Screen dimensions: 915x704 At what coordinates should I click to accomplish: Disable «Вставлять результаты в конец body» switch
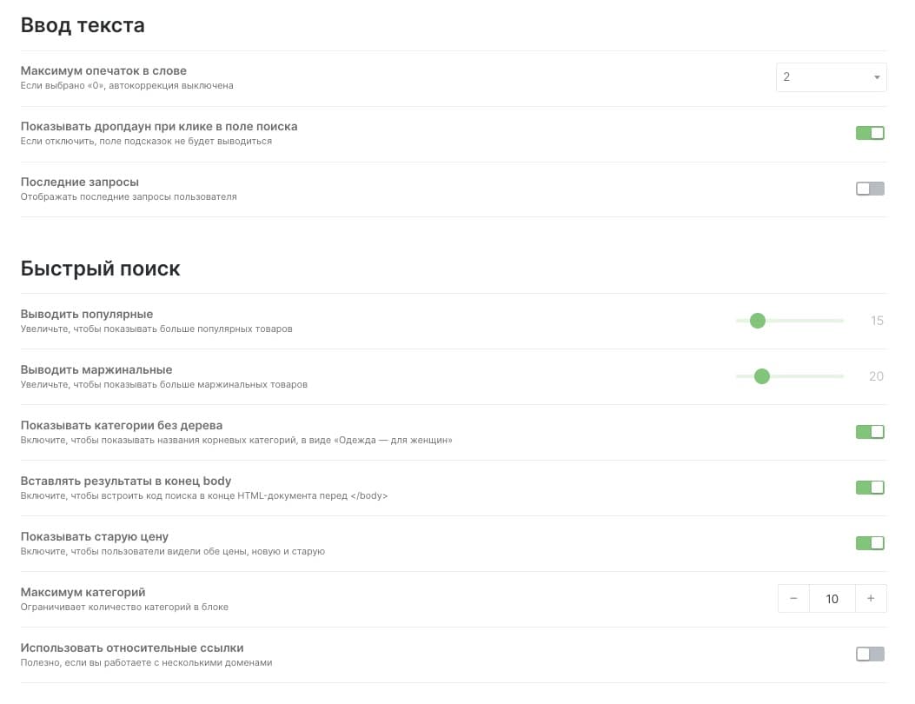click(870, 488)
